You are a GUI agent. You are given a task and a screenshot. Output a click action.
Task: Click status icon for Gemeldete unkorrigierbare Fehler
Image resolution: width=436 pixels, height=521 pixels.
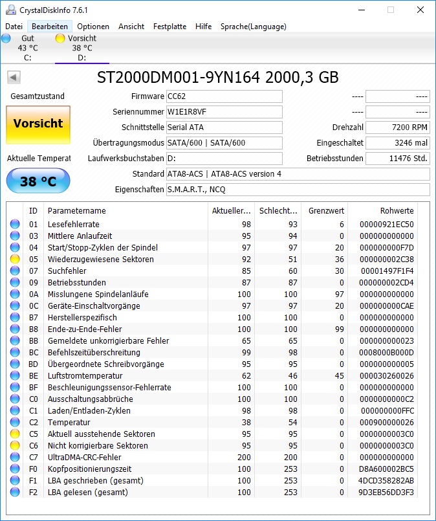click(15, 340)
